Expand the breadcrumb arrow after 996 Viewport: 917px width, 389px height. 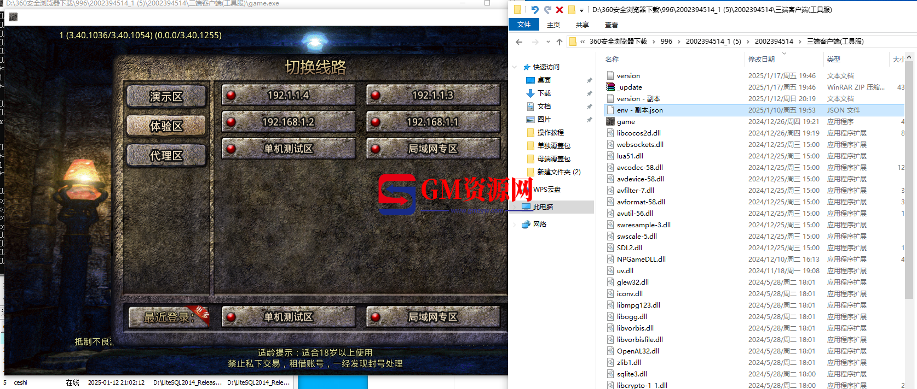tap(679, 42)
